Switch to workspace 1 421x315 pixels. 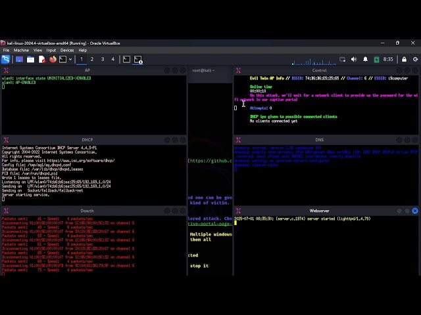tap(82, 59)
